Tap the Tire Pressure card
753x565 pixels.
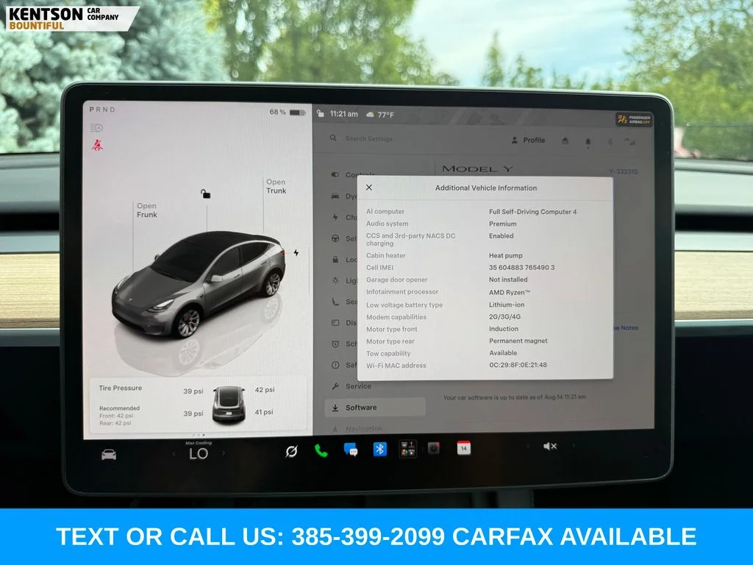(198, 405)
